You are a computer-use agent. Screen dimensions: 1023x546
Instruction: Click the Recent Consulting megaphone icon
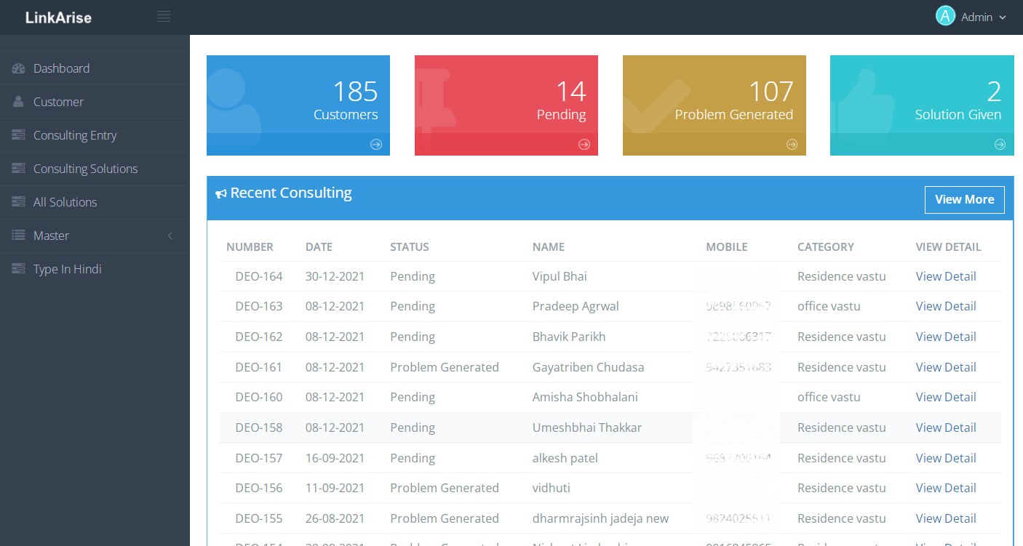[x=221, y=194]
